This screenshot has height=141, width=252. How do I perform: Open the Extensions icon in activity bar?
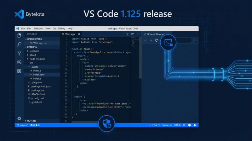tap(19, 71)
